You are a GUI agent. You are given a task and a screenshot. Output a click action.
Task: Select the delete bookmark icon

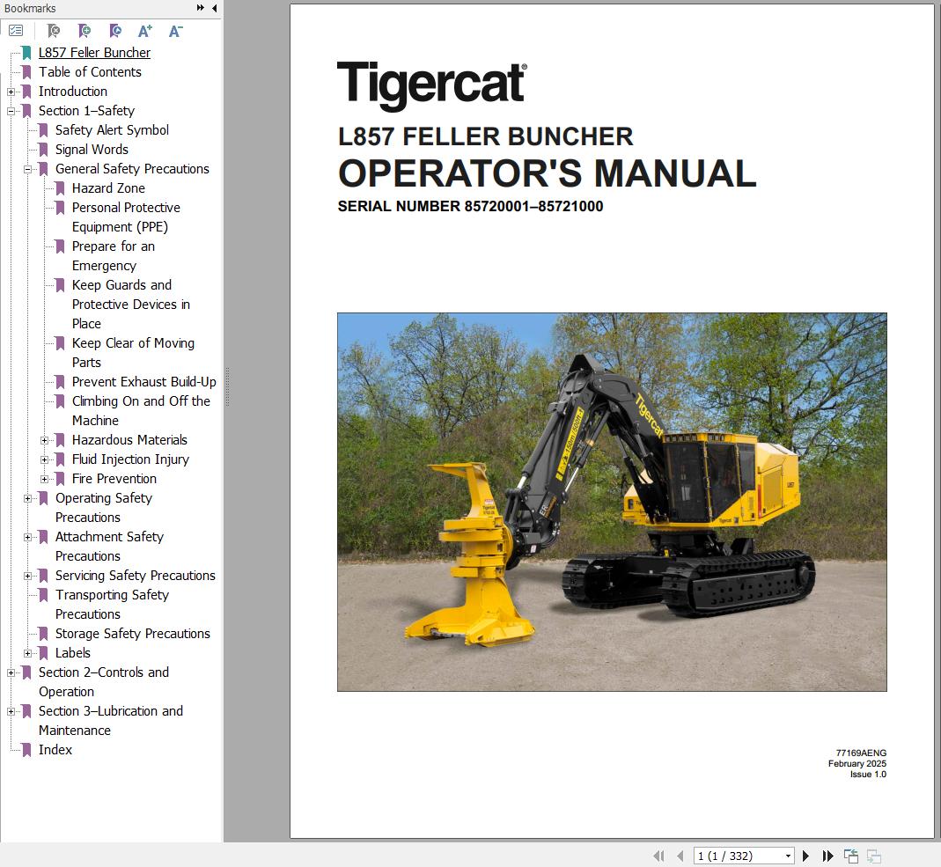(53, 30)
